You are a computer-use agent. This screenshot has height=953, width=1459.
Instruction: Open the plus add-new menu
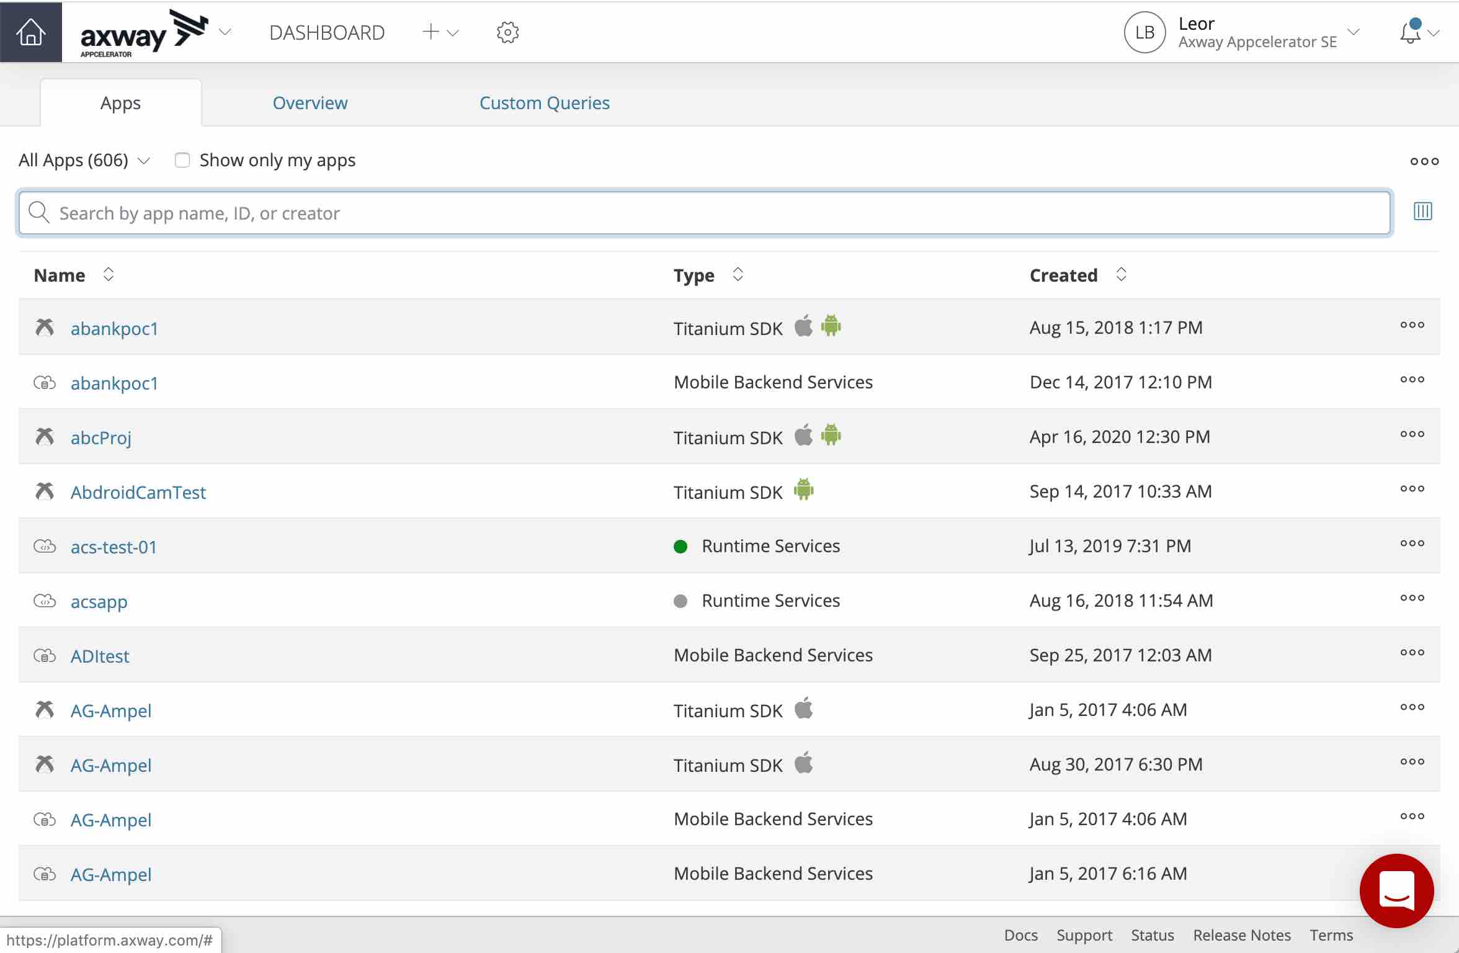tap(440, 32)
